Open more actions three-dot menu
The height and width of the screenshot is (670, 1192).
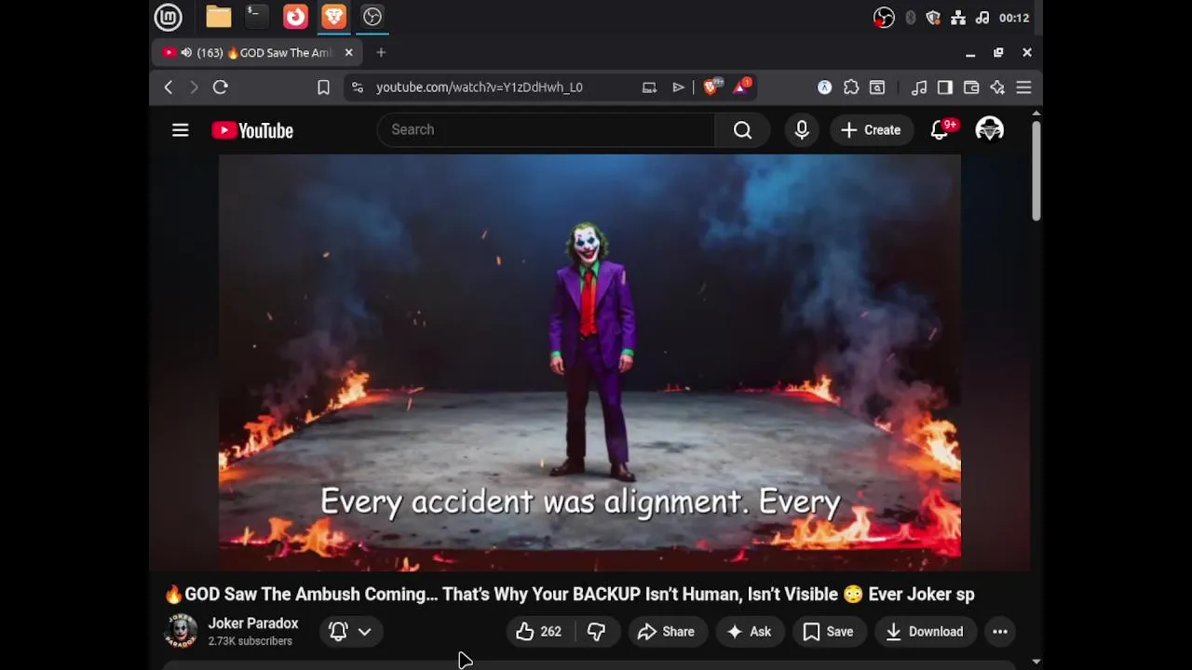tap(1000, 632)
